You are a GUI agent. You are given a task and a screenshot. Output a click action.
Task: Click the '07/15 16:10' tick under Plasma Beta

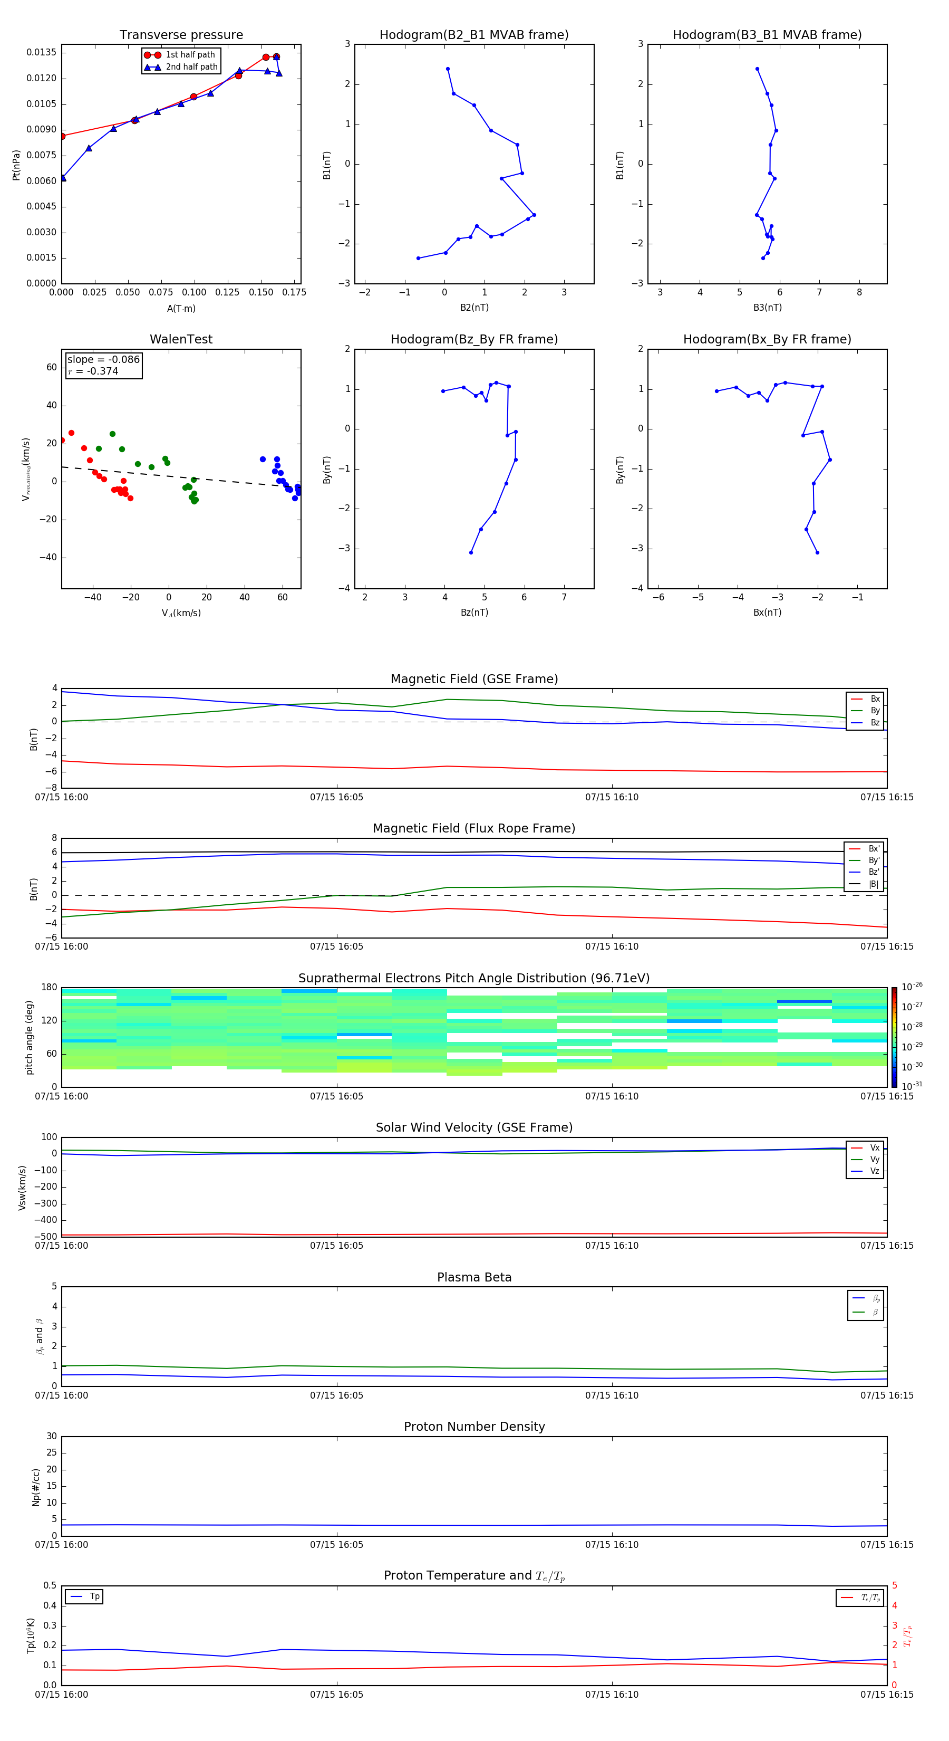(611, 1395)
